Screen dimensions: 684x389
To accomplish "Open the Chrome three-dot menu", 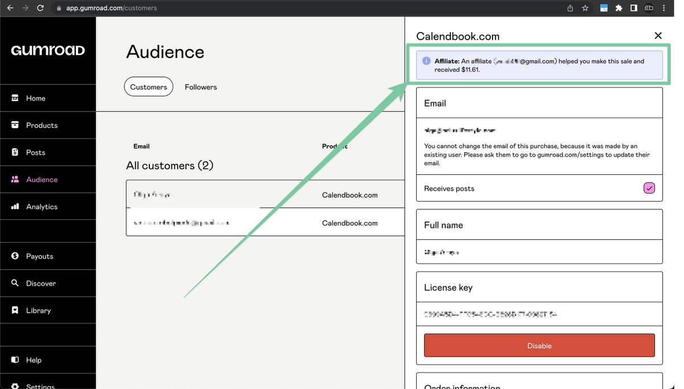I will tap(664, 8).
